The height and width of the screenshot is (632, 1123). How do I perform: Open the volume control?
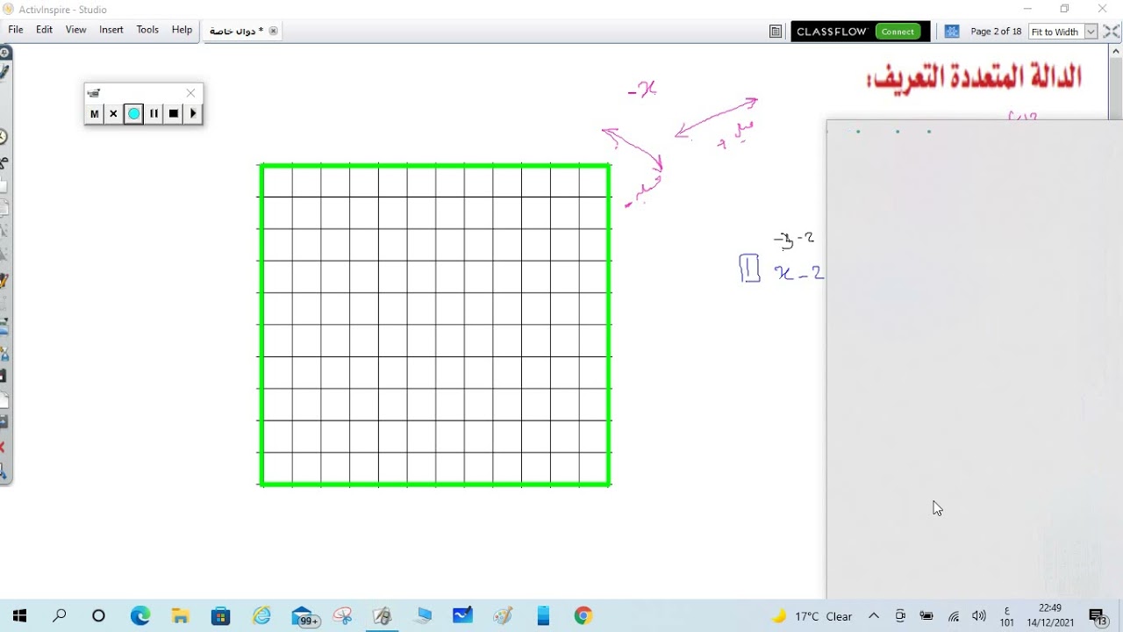(x=980, y=616)
